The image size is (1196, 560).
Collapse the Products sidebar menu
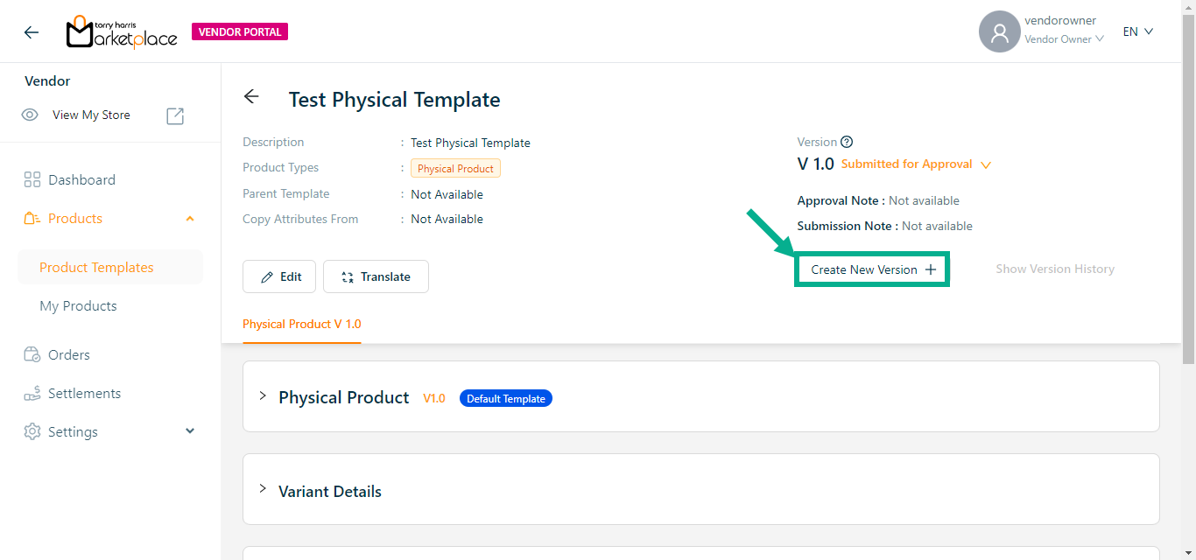click(190, 219)
